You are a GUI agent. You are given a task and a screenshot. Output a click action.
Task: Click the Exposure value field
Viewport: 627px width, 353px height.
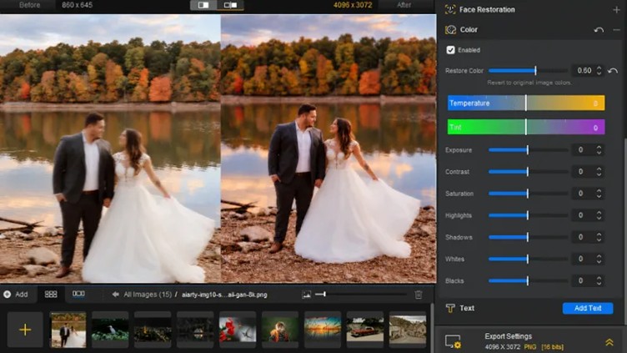tap(583, 150)
